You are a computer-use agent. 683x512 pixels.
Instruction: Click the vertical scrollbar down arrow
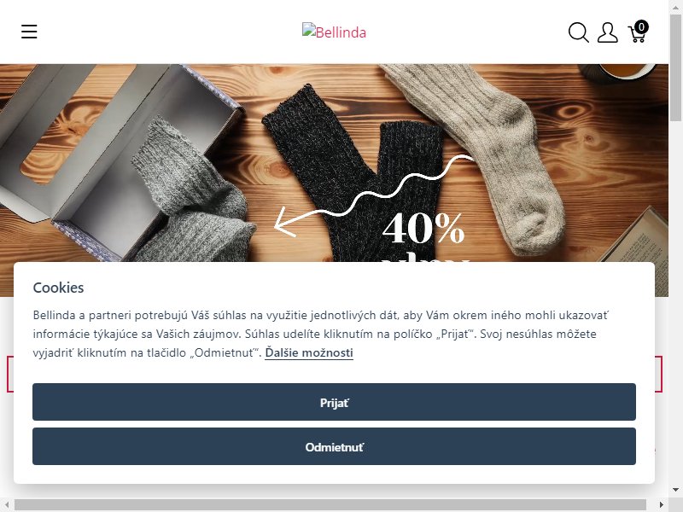675,490
